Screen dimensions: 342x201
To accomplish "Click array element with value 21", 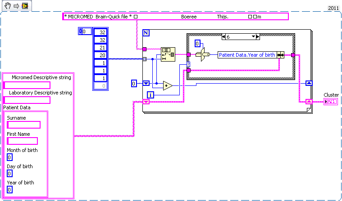I will coord(100,48).
